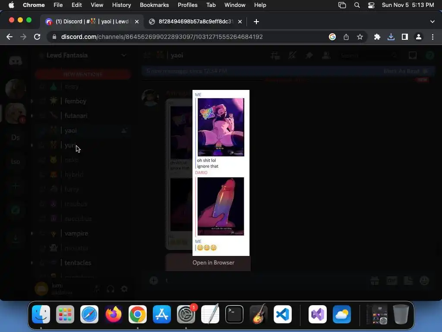Viewport: 442px width, 332px height.
Task: Open the Profiles menu
Action: (187, 5)
